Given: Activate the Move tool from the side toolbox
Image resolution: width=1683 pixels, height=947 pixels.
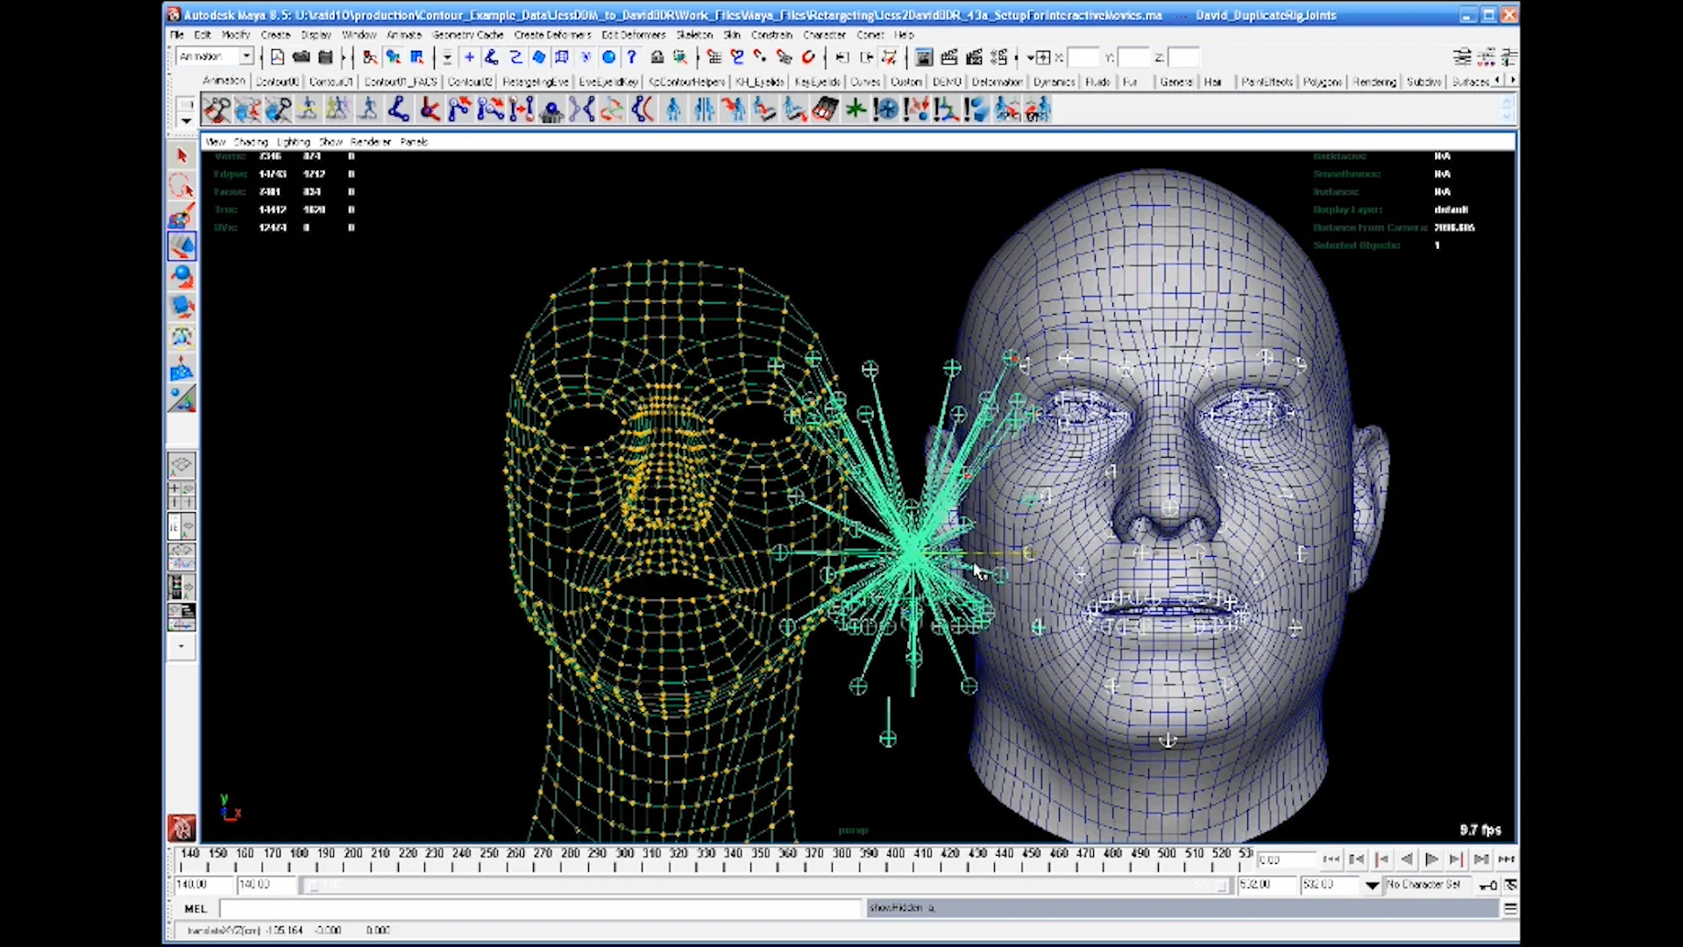Looking at the screenshot, I should [x=181, y=246].
